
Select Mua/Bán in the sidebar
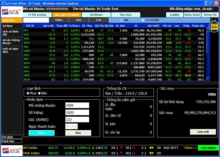click(x=12, y=20)
